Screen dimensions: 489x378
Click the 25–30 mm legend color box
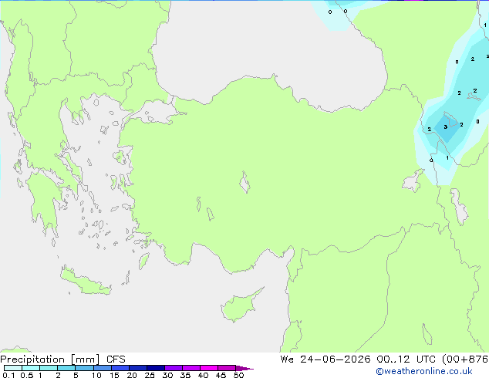pos(156,368)
